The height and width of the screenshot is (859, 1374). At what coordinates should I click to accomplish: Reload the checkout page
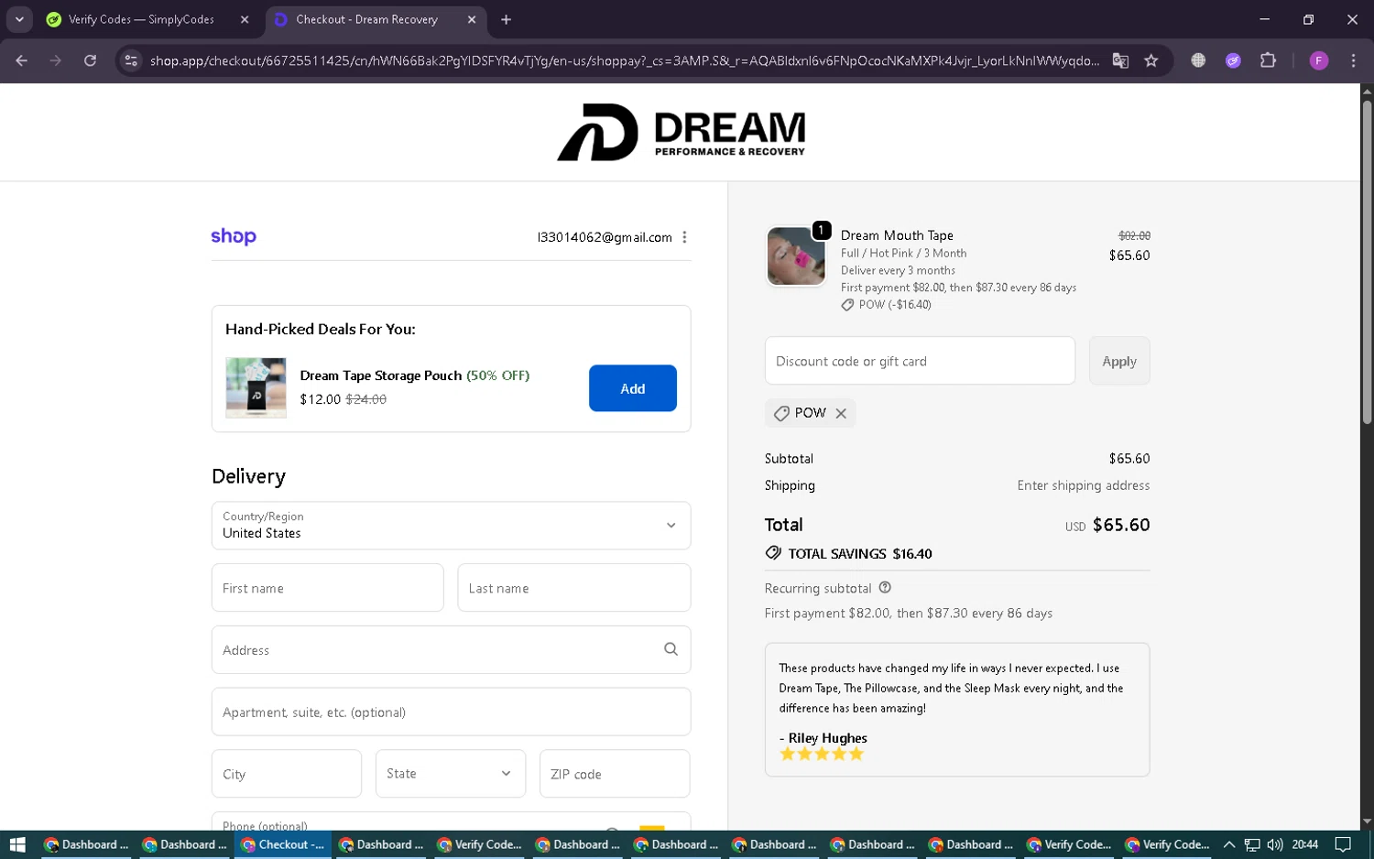pos(90,60)
